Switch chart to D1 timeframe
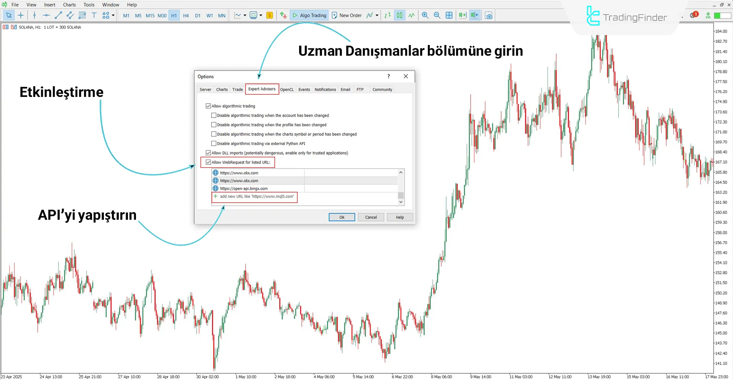This screenshot has height=380, width=733. [197, 16]
